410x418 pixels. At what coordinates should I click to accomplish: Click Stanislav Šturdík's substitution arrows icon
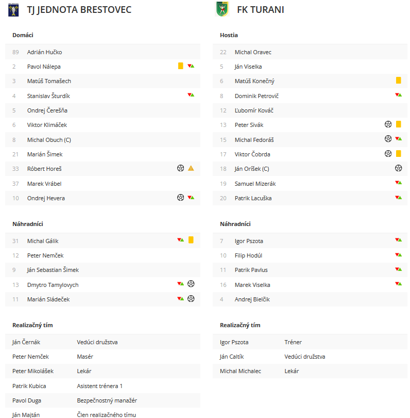pyautogui.click(x=191, y=95)
